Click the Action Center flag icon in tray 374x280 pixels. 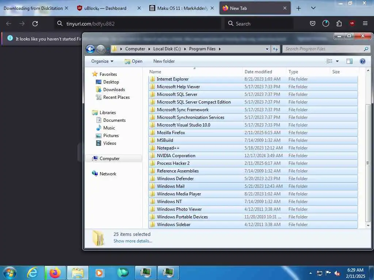[x=328, y=273]
